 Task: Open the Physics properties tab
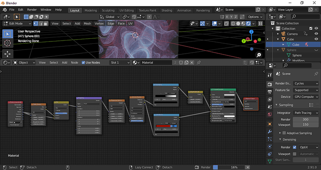point(270,146)
